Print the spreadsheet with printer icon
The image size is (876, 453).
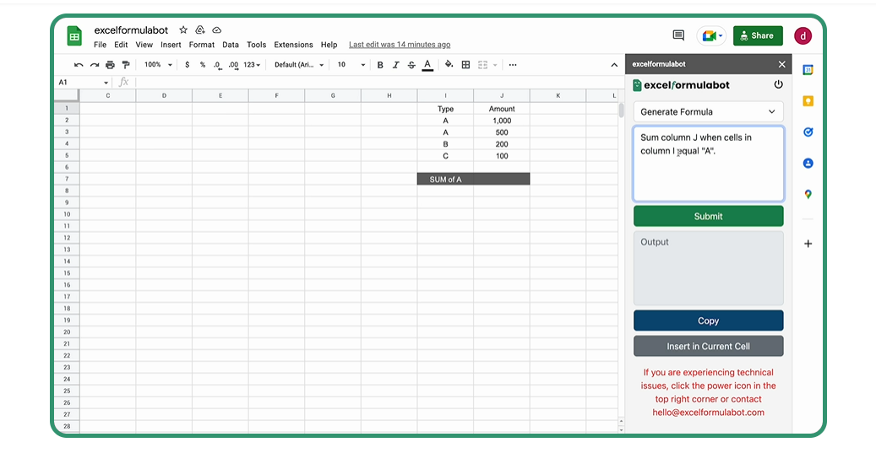[x=110, y=65]
